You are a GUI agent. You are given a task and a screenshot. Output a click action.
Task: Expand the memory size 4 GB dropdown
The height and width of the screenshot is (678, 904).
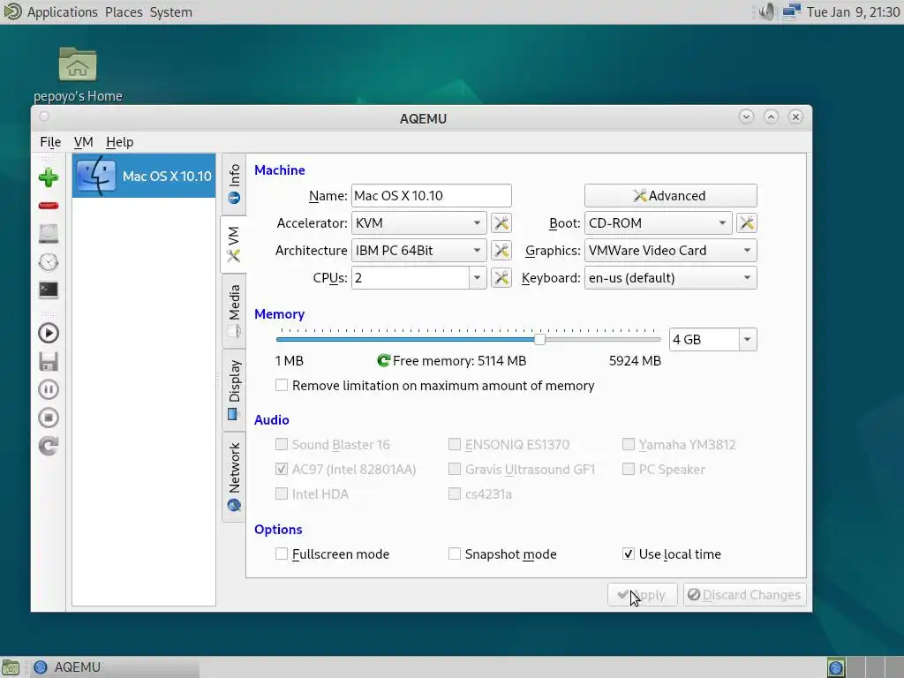tap(747, 340)
